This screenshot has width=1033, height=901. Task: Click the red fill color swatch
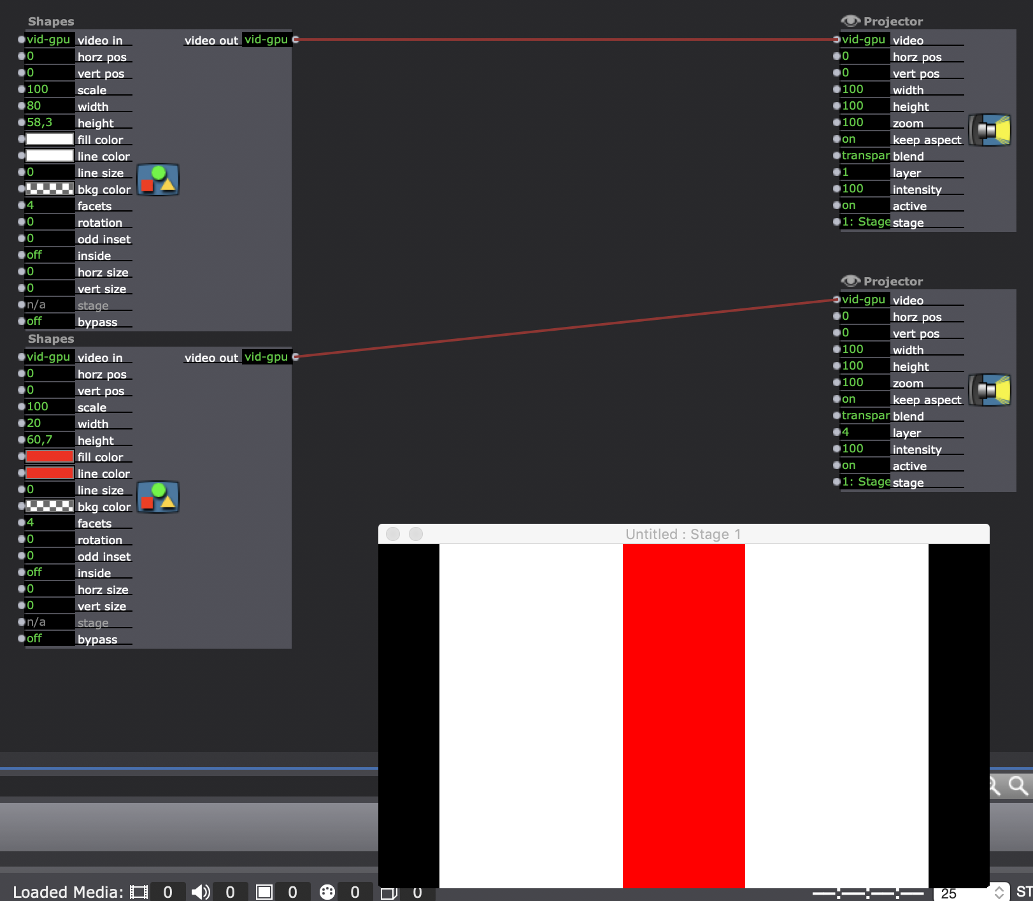pyautogui.click(x=50, y=456)
